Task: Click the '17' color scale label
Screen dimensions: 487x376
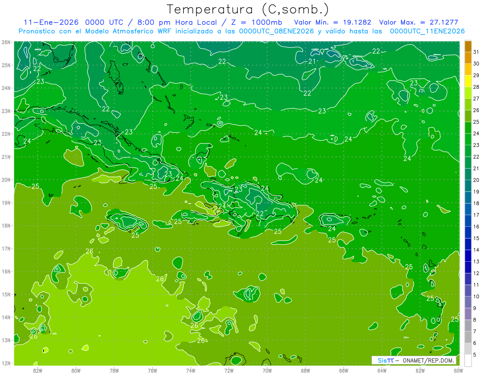Action: [x=476, y=215]
